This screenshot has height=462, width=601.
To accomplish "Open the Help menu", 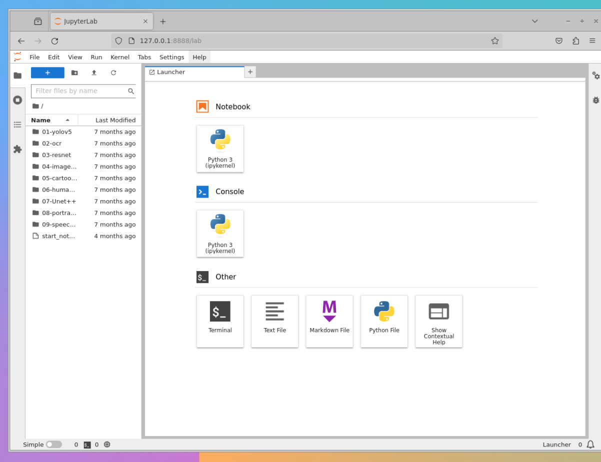I will pos(199,57).
